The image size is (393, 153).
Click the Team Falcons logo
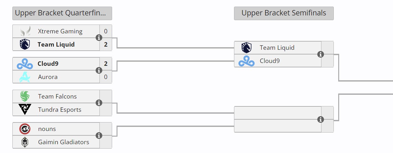pyautogui.click(x=25, y=96)
